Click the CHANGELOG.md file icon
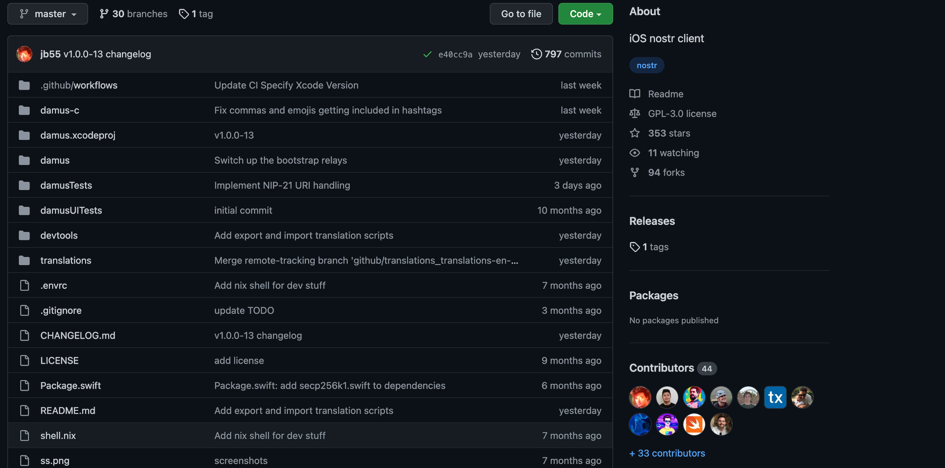 point(25,336)
